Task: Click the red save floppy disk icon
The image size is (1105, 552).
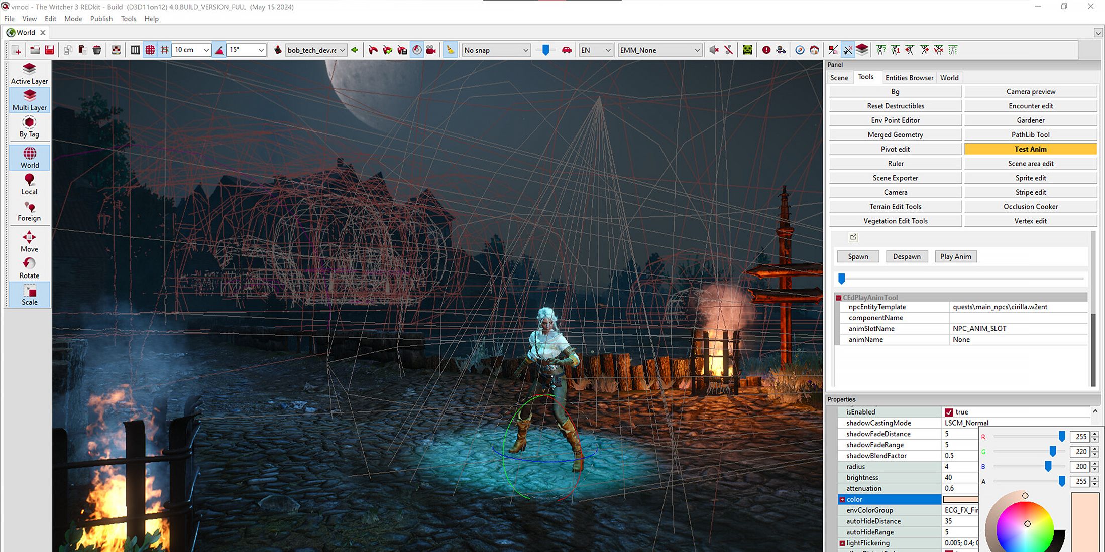Action: tap(49, 50)
